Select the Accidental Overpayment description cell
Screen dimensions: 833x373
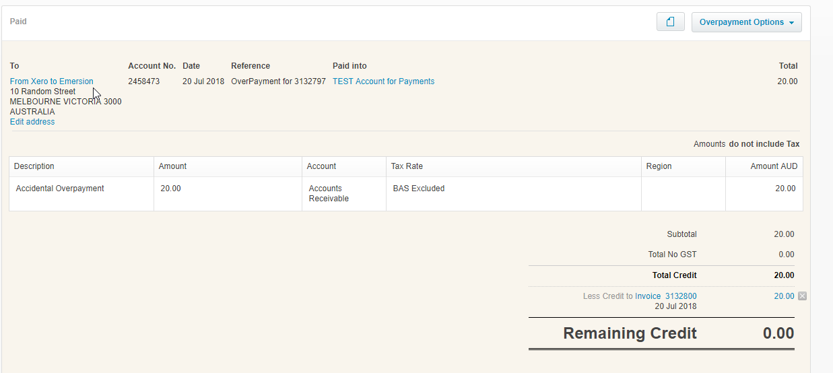coord(60,189)
